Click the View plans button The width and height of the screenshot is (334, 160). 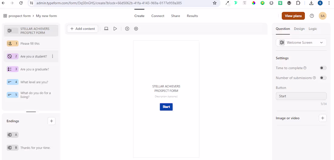click(x=293, y=16)
